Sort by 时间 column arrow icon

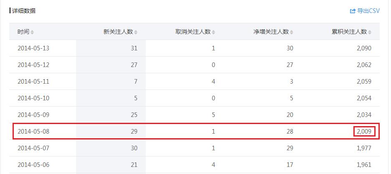coord(32,32)
